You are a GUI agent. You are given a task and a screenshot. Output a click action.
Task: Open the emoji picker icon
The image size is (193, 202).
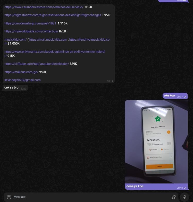tap(9, 197)
